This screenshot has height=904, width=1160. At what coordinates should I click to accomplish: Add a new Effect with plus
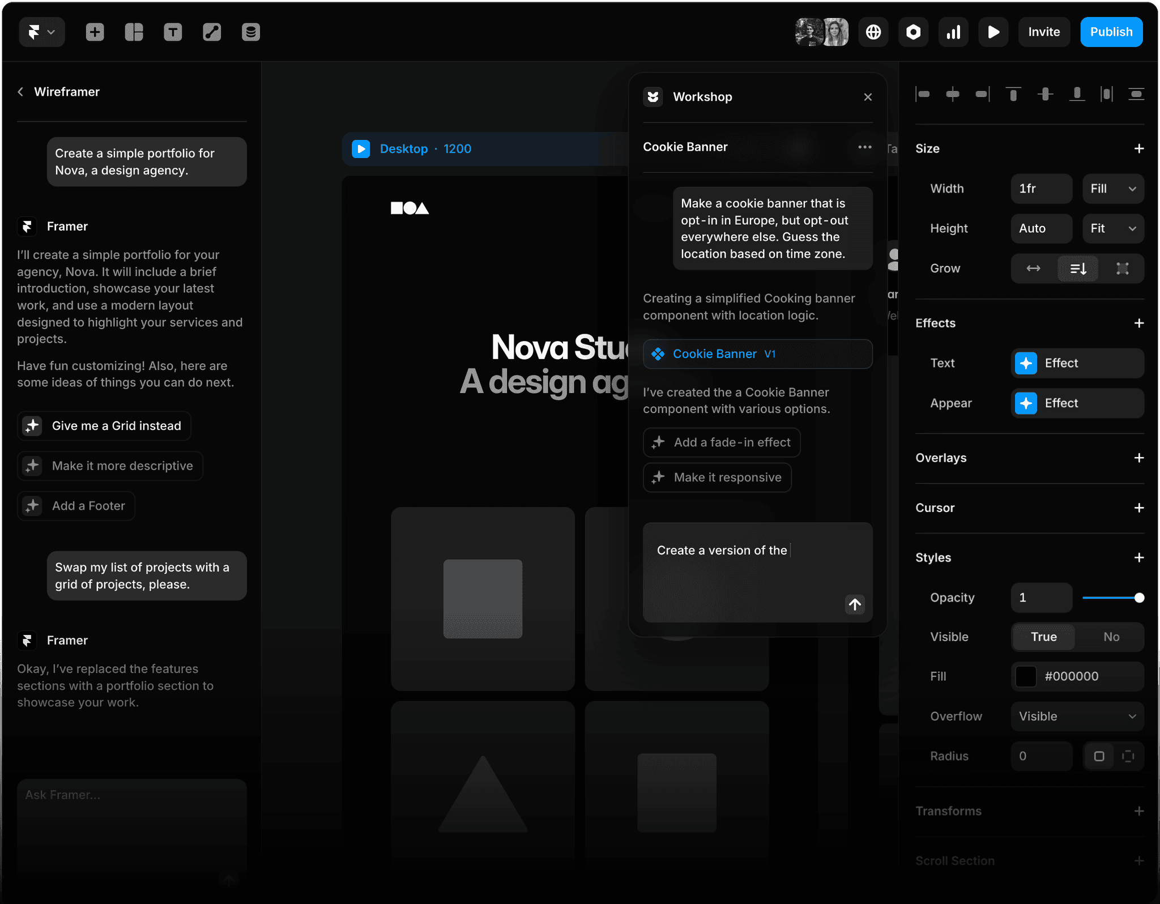[x=1139, y=323]
